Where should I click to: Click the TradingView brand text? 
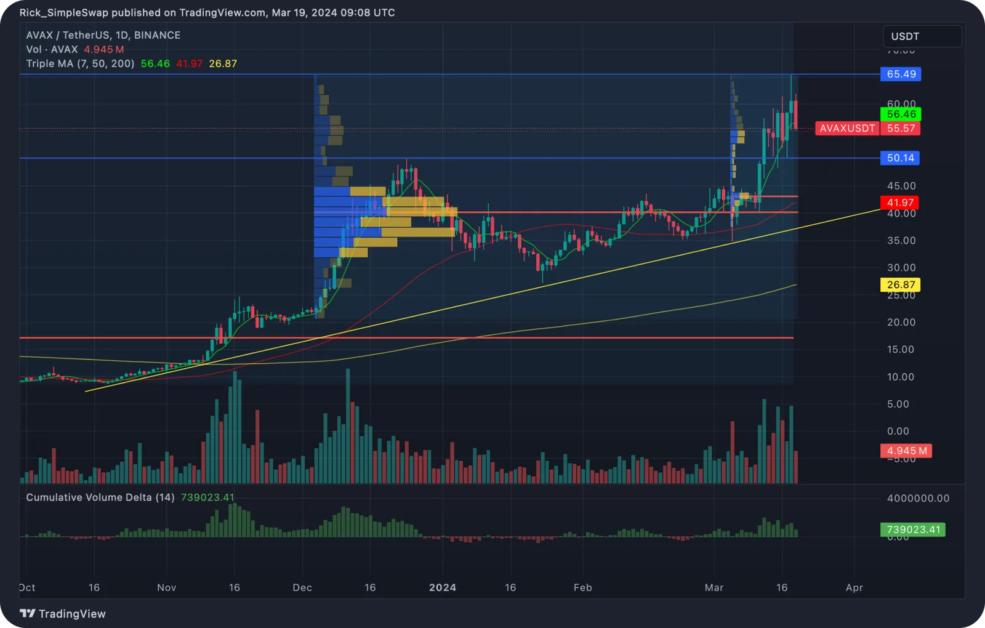pos(72,613)
